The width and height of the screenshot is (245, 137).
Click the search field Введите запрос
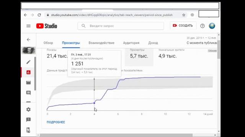coord(121,26)
